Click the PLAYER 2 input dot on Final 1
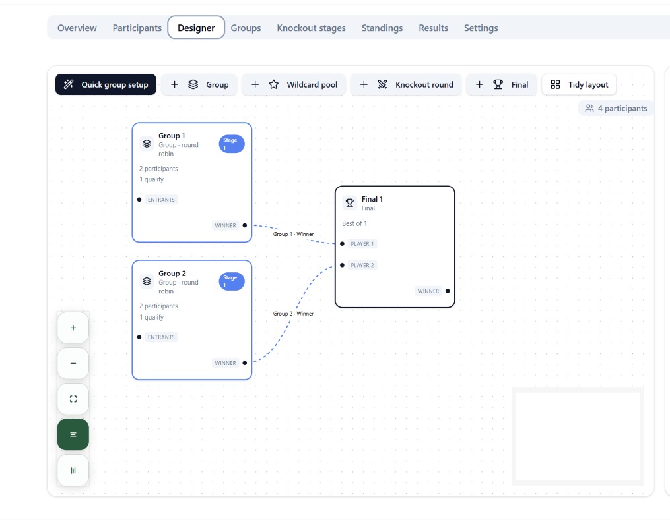The height and width of the screenshot is (520, 670). tap(343, 265)
